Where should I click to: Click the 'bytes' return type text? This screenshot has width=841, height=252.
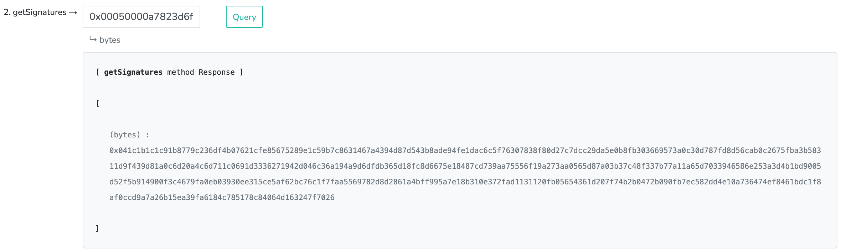(x=110, y=40)
